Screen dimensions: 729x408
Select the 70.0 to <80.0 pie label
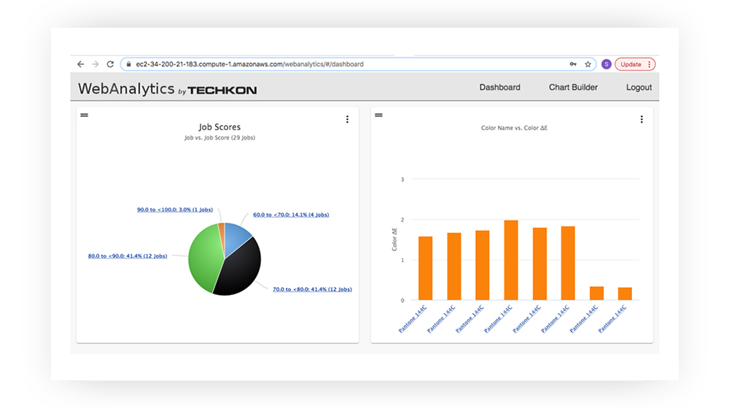click(312, 289)
